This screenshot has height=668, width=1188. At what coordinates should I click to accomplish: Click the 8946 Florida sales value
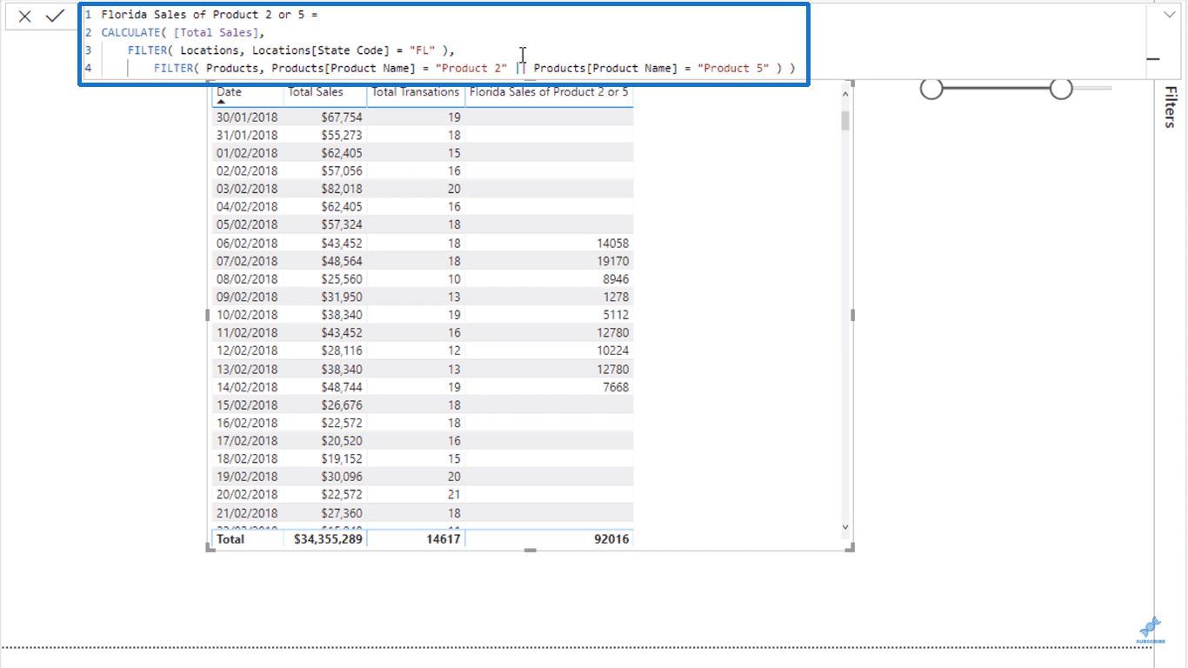(615, 279)
